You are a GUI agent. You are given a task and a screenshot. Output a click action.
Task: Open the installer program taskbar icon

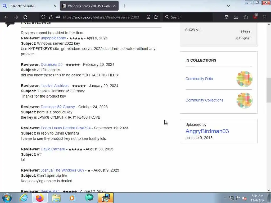click(106, 198)
